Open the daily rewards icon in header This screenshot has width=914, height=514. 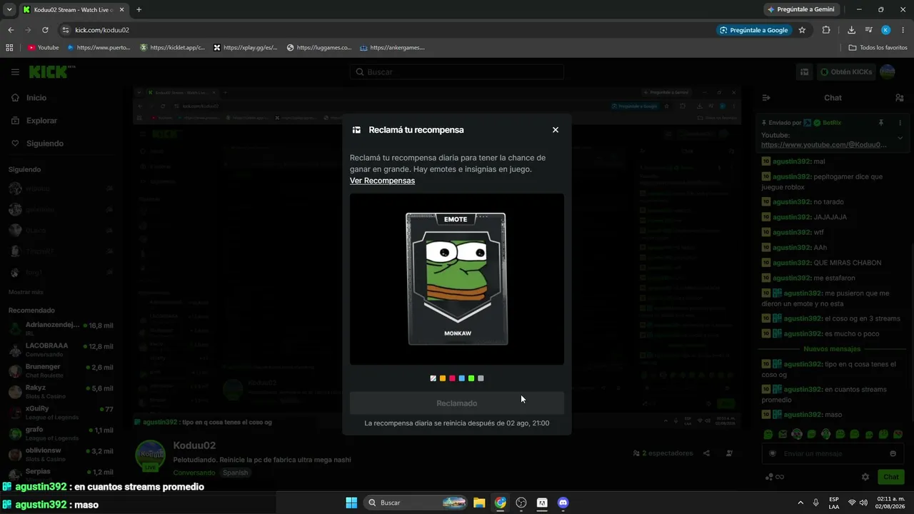click(804, 72)
